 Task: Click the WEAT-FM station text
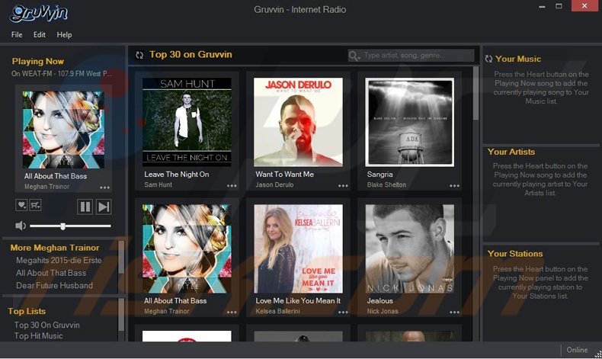click(62, 74)
